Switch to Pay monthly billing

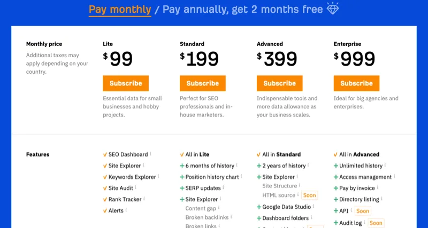click(x=120, y=10)
